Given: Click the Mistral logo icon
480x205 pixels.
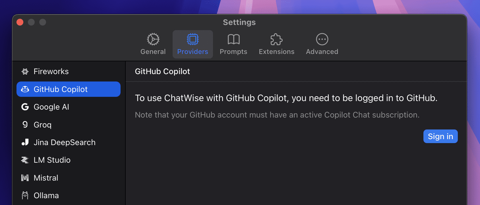Looking at the screenshot, I should click(x=25, y=178).
